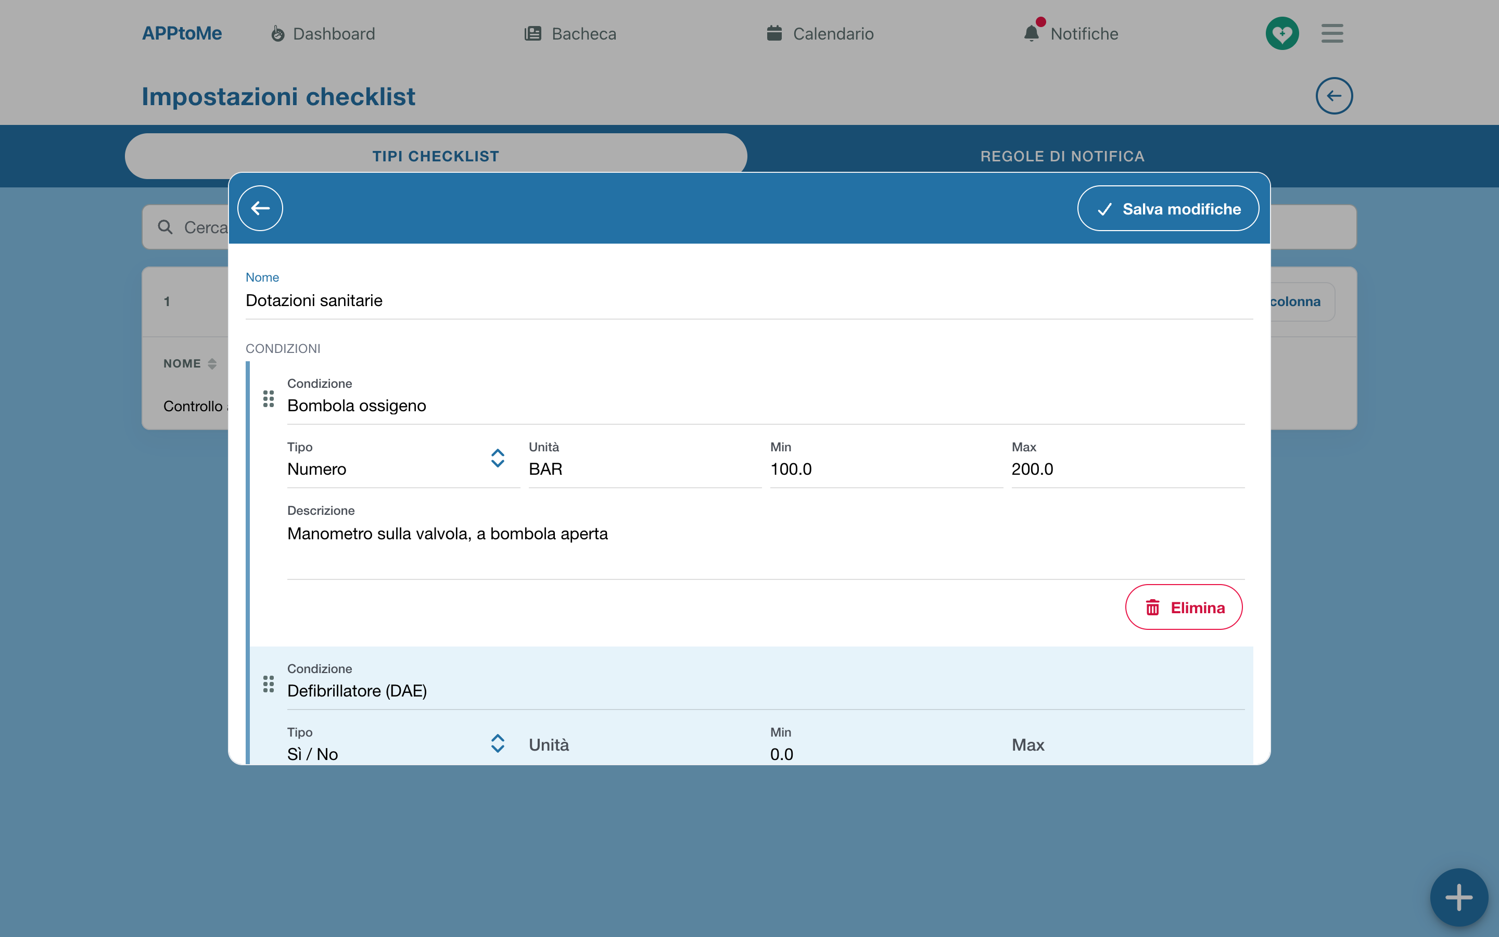The image size is (1499, 937).
Task: Edit Descrizione text Manometro sulla valvola
Action: tap(766, 541)
